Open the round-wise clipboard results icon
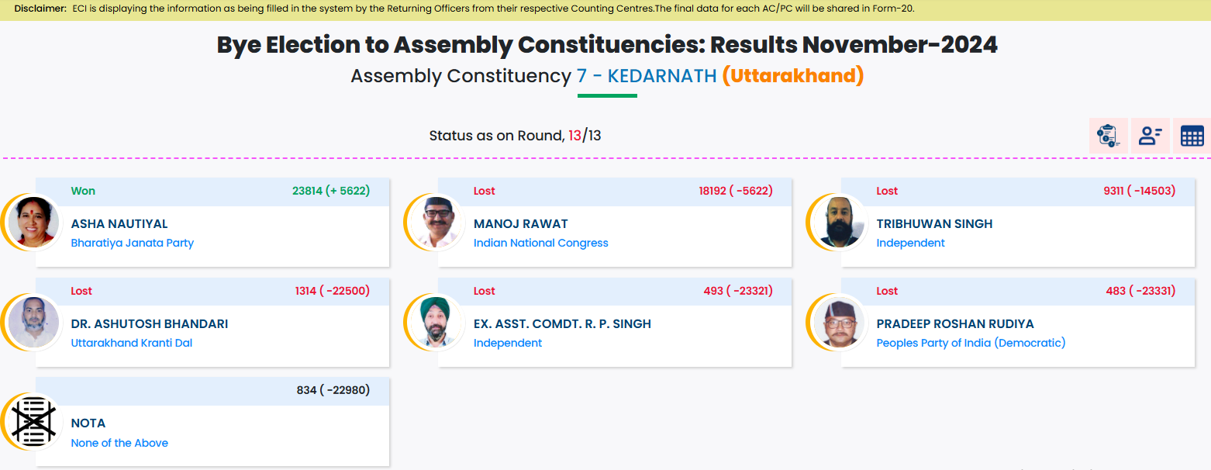This screenshot has width=1211, height=470. (x=1108, y=136)
